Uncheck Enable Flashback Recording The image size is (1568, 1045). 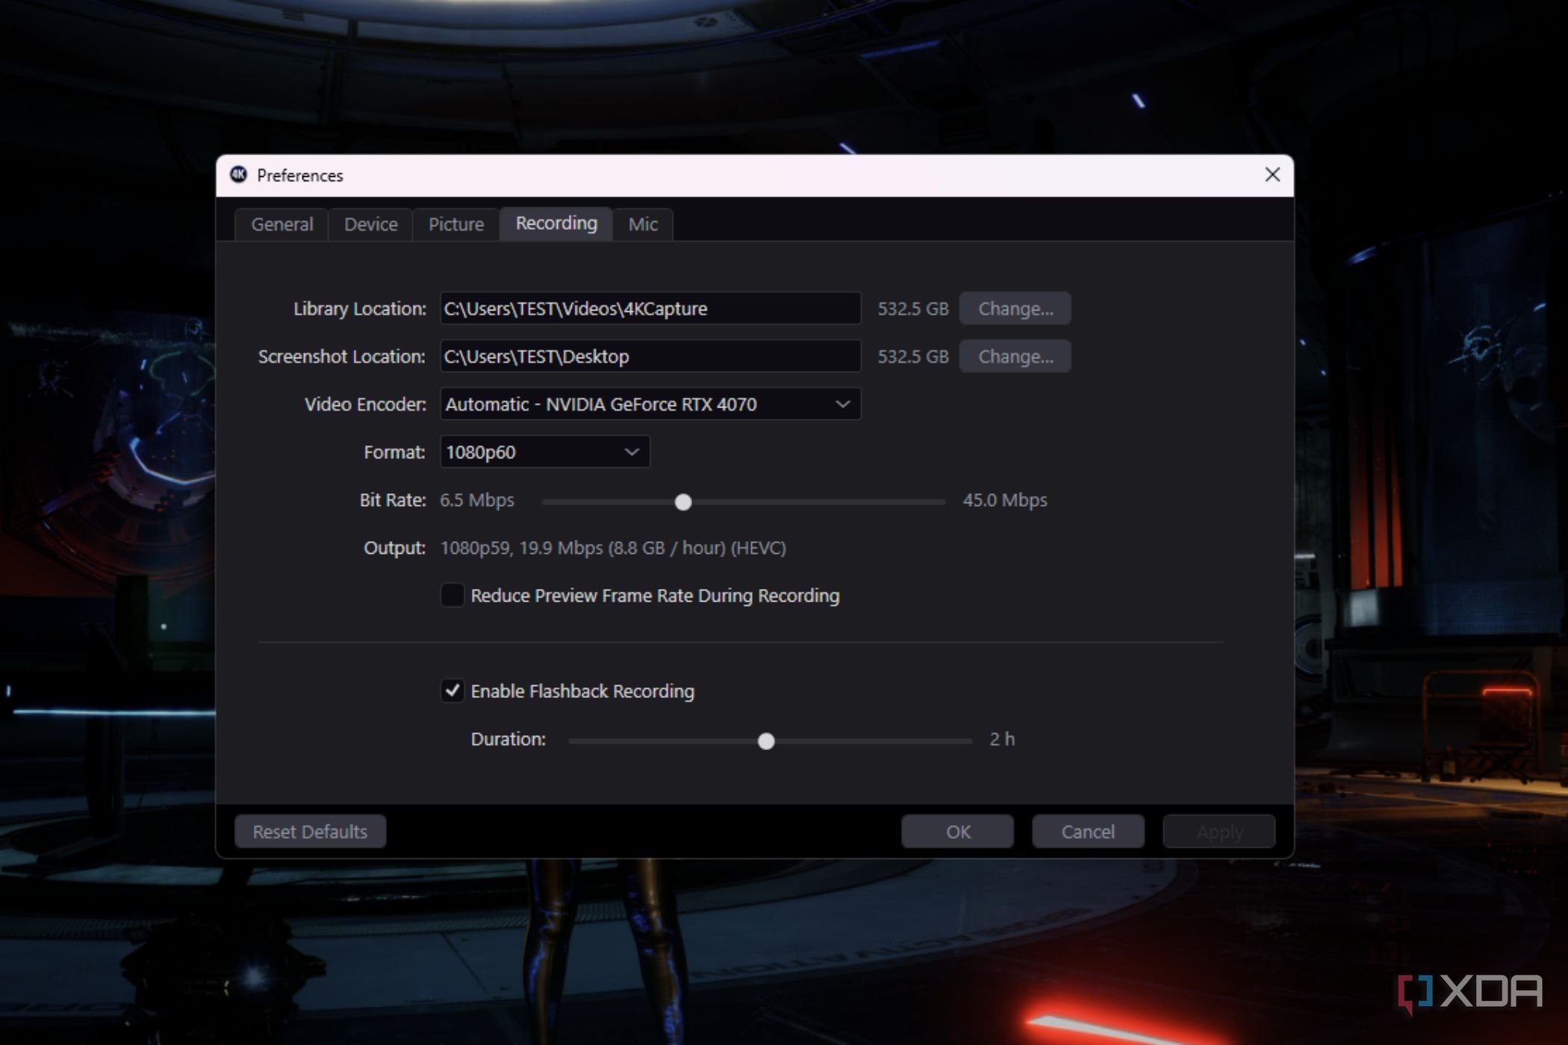point(452,690)
